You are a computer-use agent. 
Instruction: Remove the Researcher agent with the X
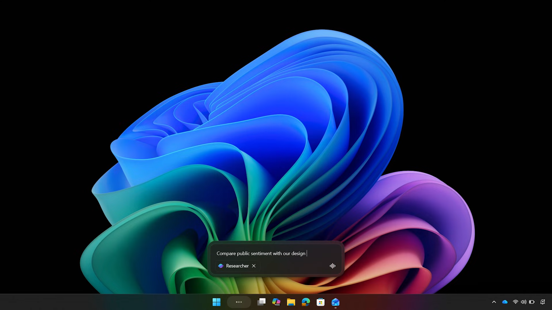253,266
